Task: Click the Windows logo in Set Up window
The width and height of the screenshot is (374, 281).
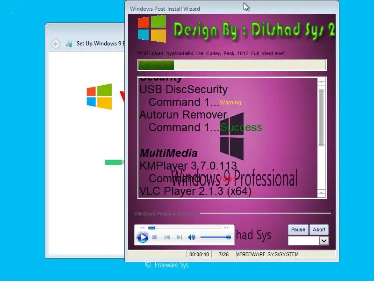Action: (99, 96)
